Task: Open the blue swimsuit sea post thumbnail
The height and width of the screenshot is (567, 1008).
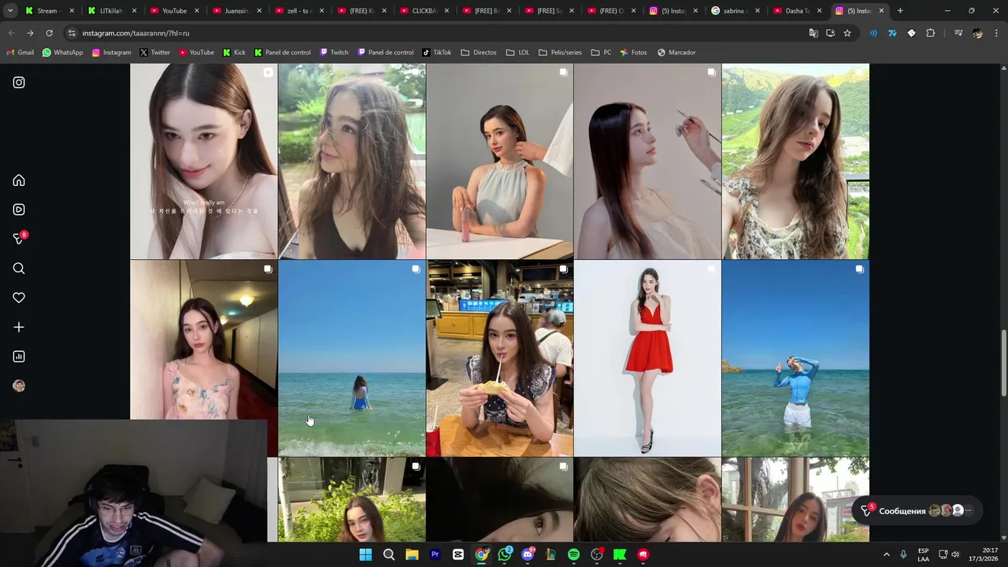Action: pyautogui.click(x=351, y=358)
